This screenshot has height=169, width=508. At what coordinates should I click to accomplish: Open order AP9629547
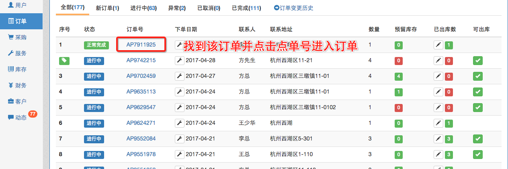click(141, 107)
